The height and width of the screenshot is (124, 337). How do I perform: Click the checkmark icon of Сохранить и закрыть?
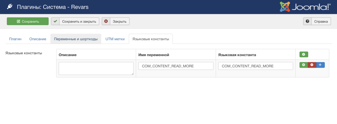(x=55, y=21)
